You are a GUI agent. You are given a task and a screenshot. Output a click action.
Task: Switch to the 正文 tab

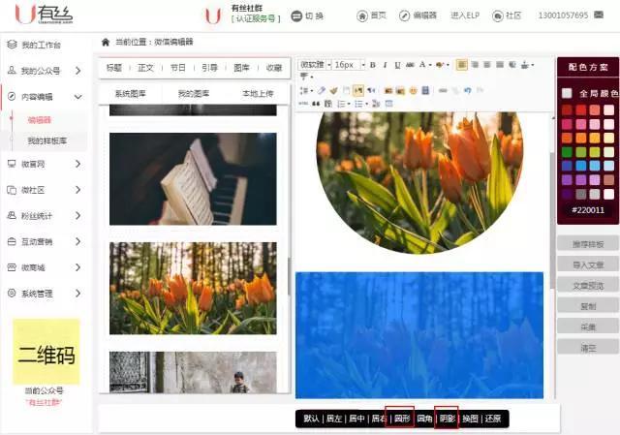point(145,68)
